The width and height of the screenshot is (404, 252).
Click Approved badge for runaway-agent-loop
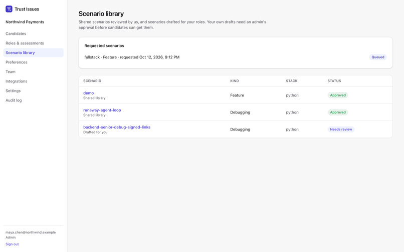pos(338,112)
